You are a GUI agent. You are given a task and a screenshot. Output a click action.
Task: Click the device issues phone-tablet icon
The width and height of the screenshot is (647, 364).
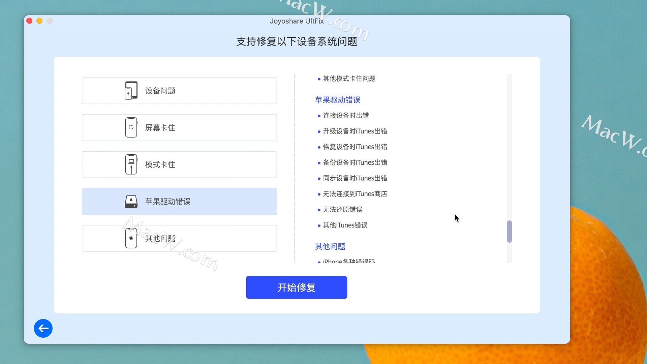click(131, 91)
